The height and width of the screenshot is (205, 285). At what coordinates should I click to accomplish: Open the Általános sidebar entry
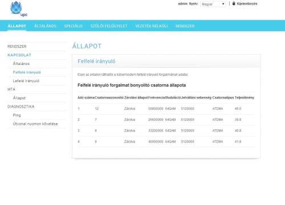21,64
